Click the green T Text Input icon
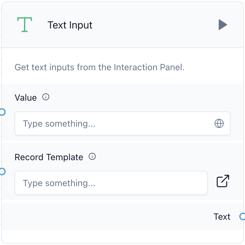Screen dimensions: 245x245 [x=25, y=25]
